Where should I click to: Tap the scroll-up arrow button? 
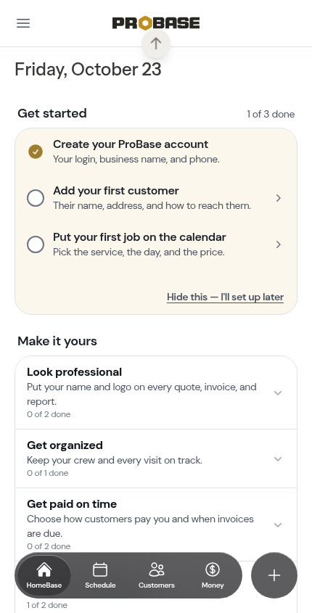[156, 44]
